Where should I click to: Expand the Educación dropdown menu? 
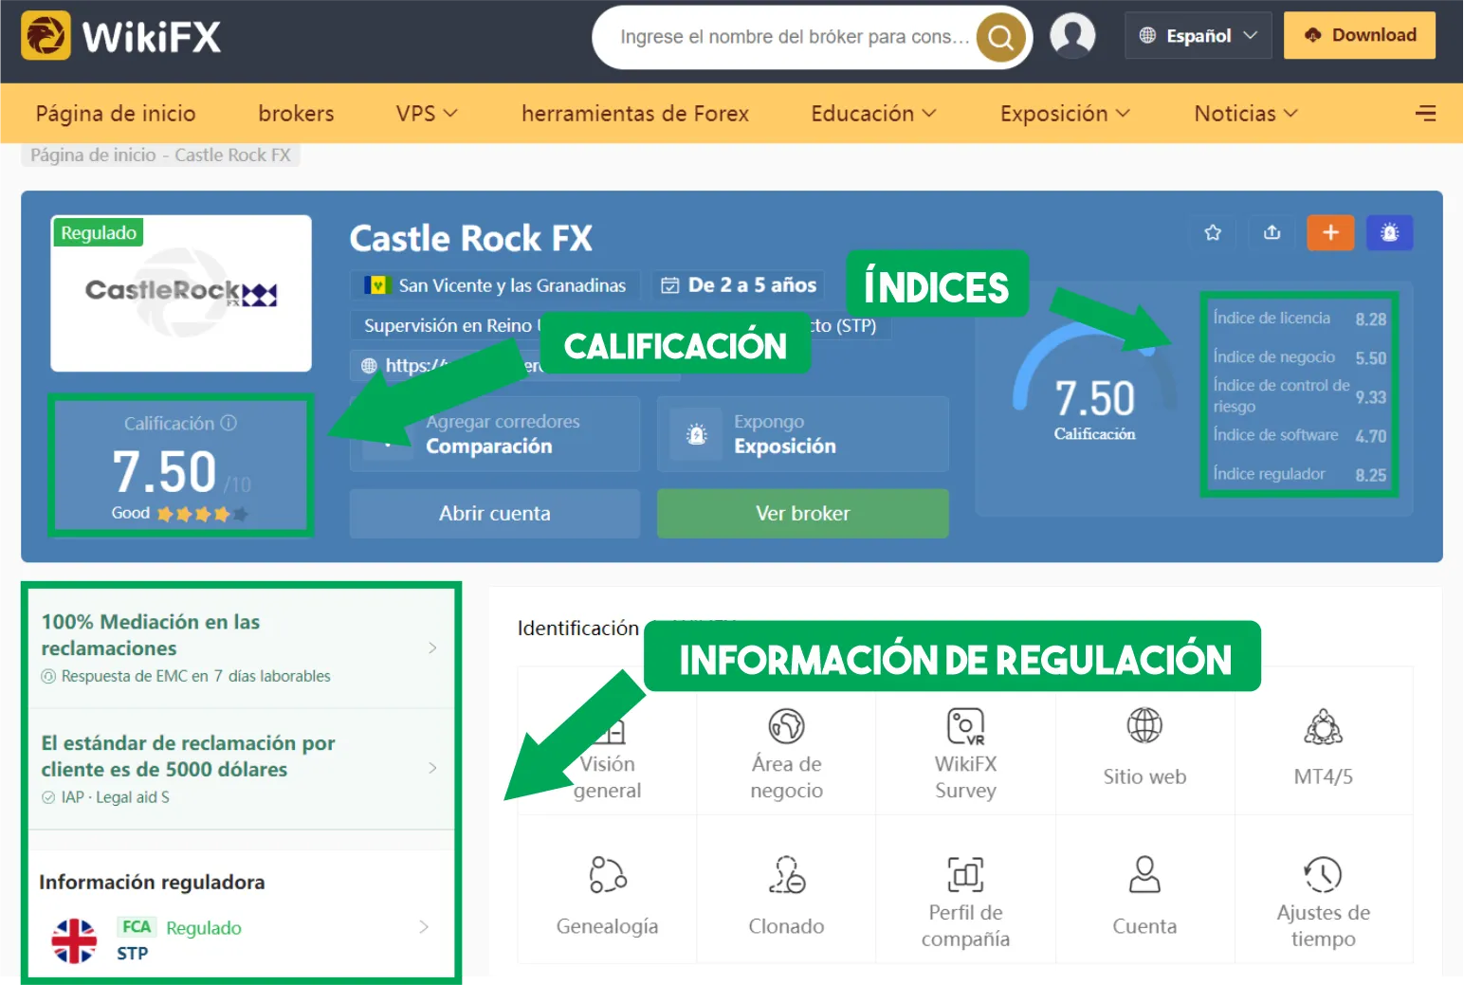point(873,114)
